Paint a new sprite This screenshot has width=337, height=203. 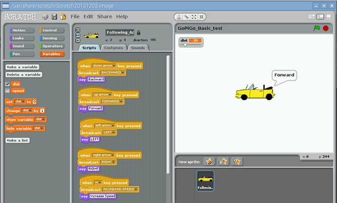click(x=209, y=161)
